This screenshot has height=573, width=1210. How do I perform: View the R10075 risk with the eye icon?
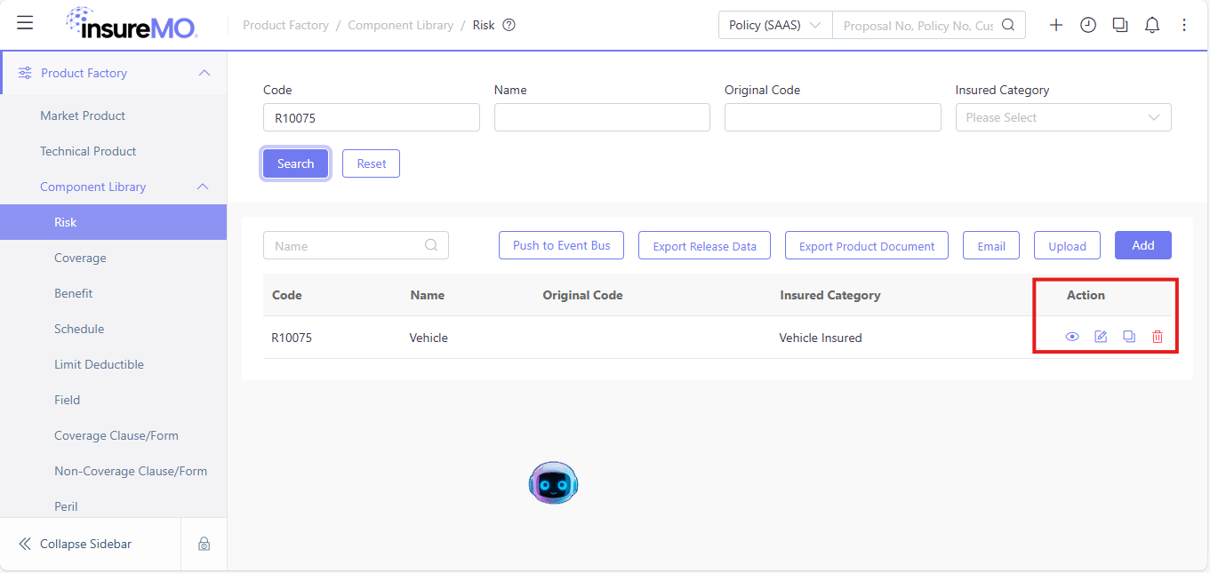tap(1072, 337)
